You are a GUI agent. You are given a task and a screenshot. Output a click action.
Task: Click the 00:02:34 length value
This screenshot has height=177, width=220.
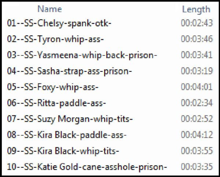[x=197, y=103]
